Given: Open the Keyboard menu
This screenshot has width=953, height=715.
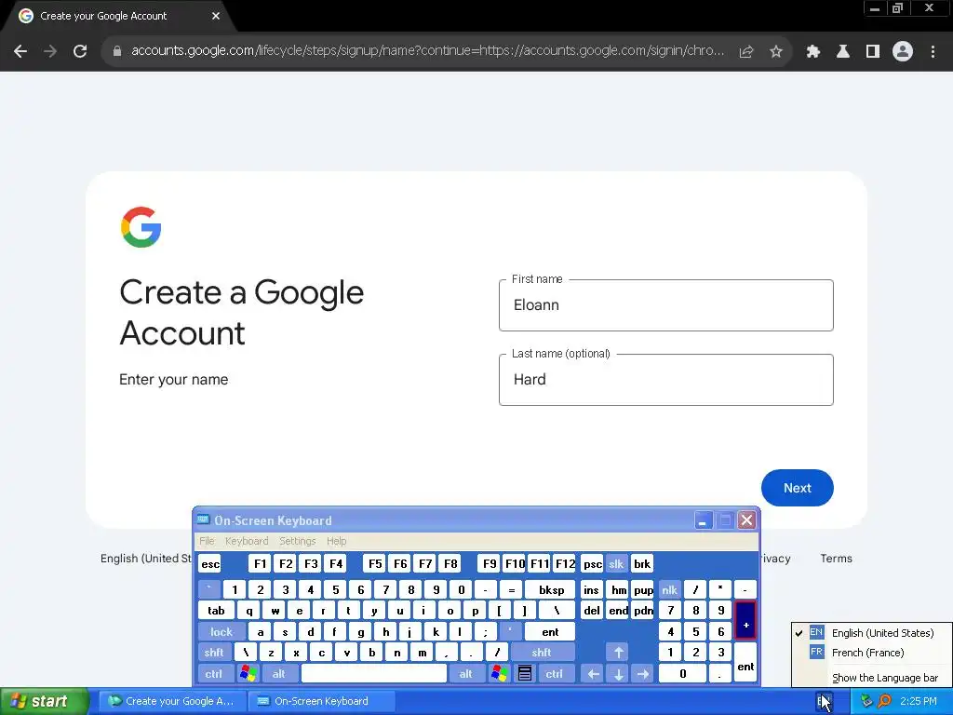Looking at the screenshot, I should pos(247,541).
